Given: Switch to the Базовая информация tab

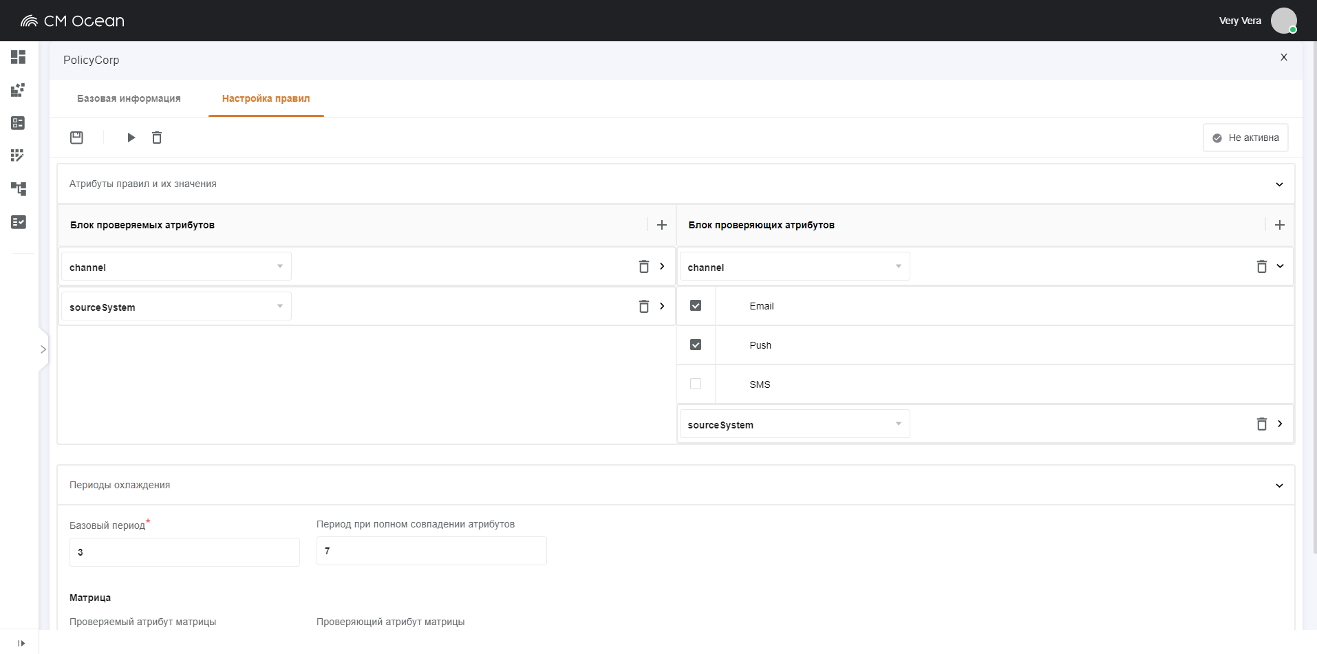Looking at the screenshot, I should (x=129, y=98).
